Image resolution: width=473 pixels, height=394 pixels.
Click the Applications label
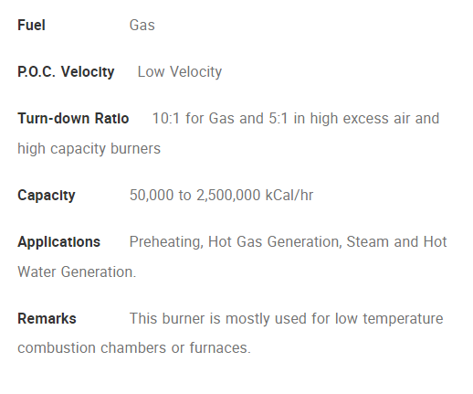58,242
